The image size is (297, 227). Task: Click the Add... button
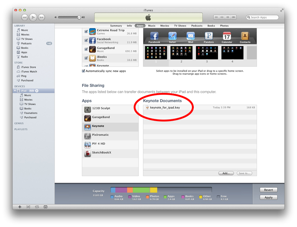(x=226, y=173)
